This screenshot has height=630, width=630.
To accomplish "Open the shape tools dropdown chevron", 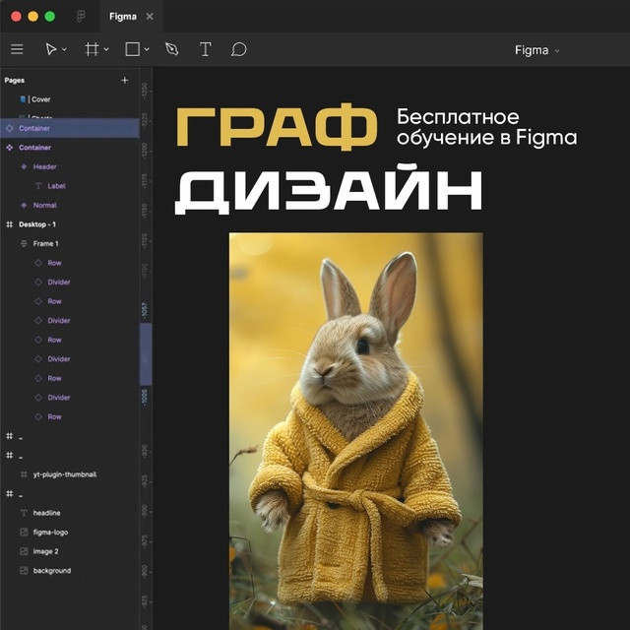I will click(x=147, y=50).
